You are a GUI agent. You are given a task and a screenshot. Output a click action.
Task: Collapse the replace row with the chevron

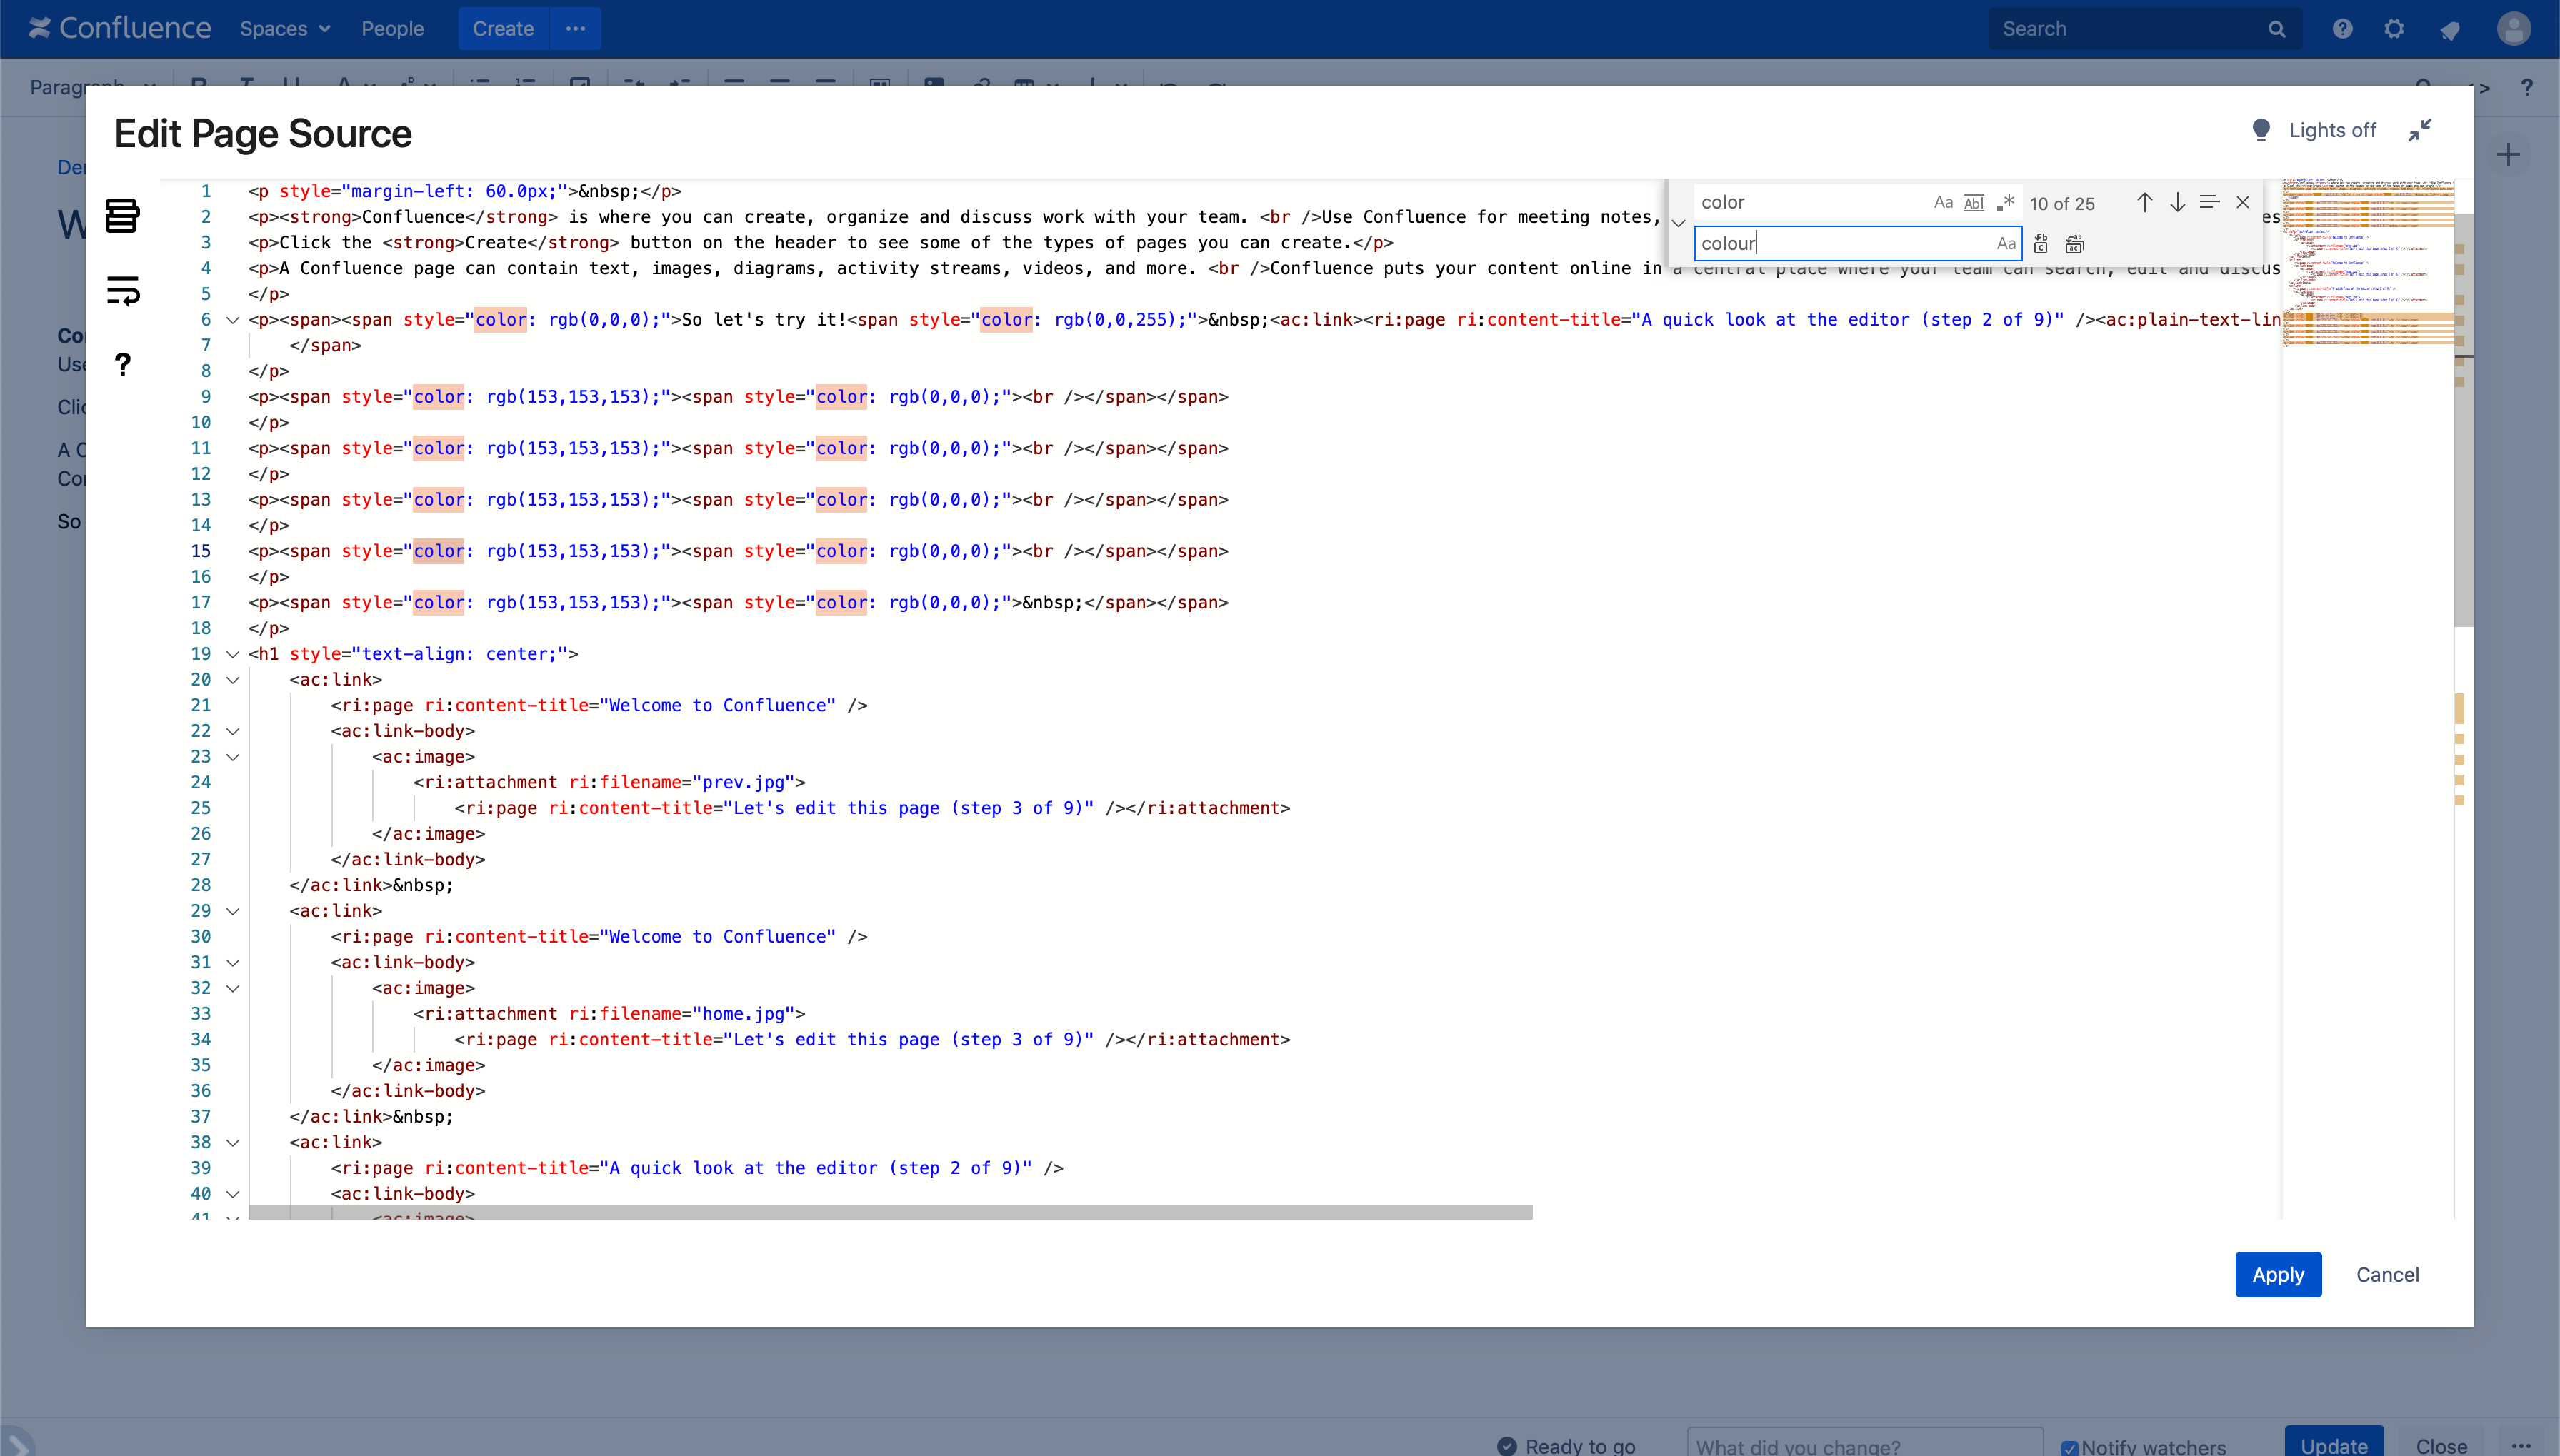click(1679, 223)
